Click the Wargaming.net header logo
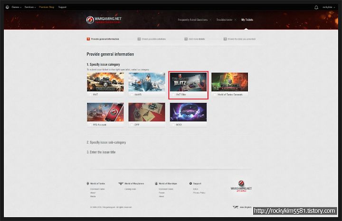342x221 pixels. pos(104,20)
